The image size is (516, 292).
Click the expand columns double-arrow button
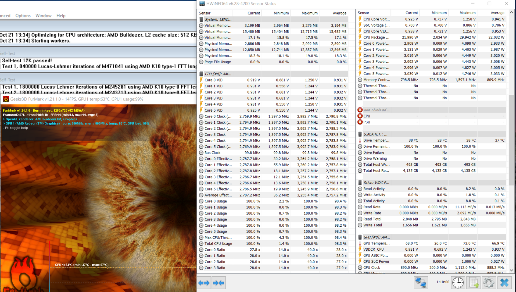pyautogui.click(x=204, y=283)
